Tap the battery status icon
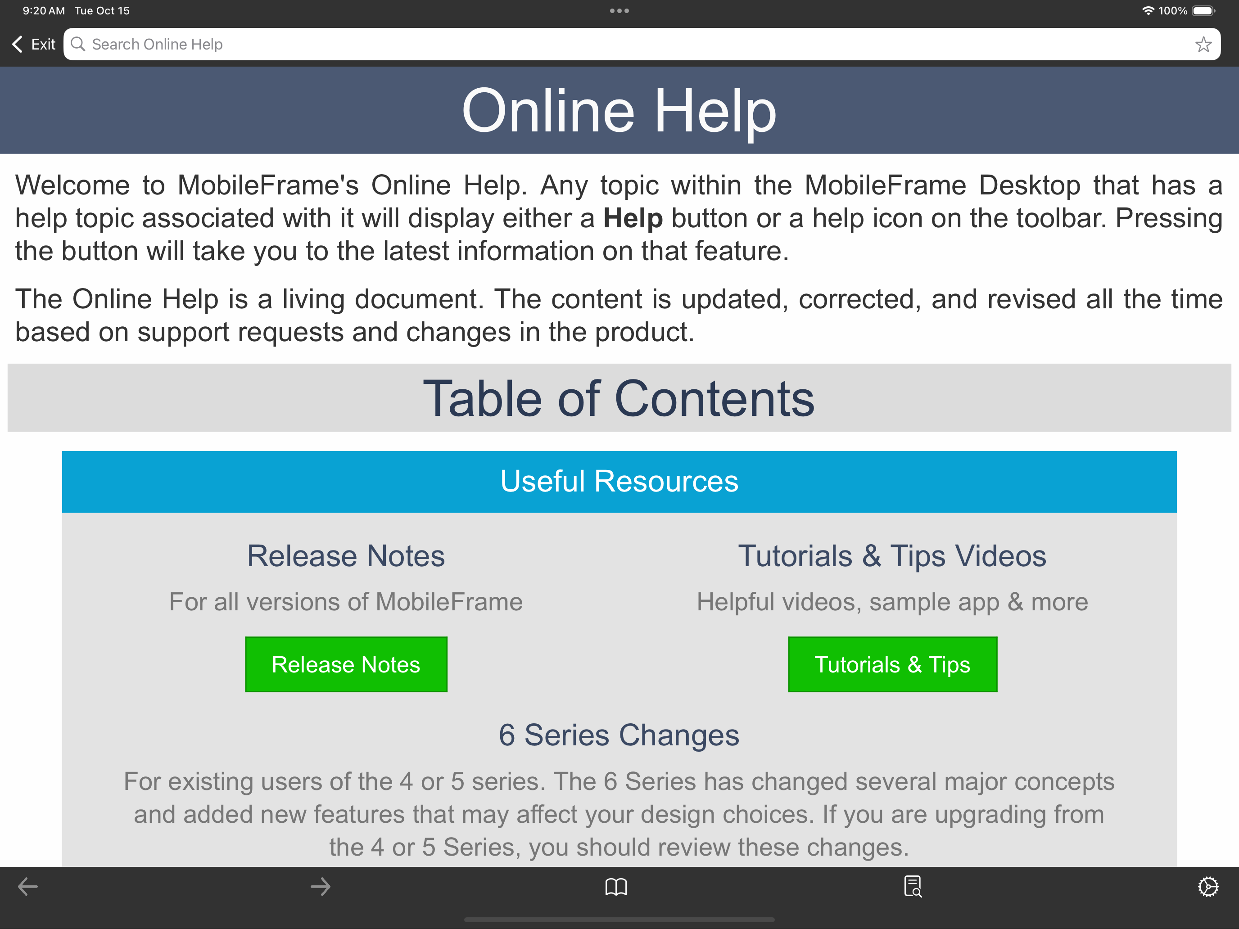Screen dimensions: 1239x929 pos(1203,11)
